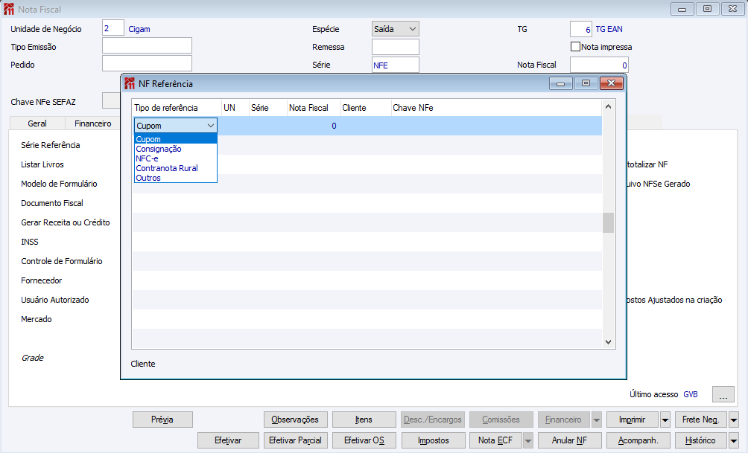This screenshot has width=748, height=453.
Task: Open the Espécie Saída dropdown
Action: pos(396,29)
